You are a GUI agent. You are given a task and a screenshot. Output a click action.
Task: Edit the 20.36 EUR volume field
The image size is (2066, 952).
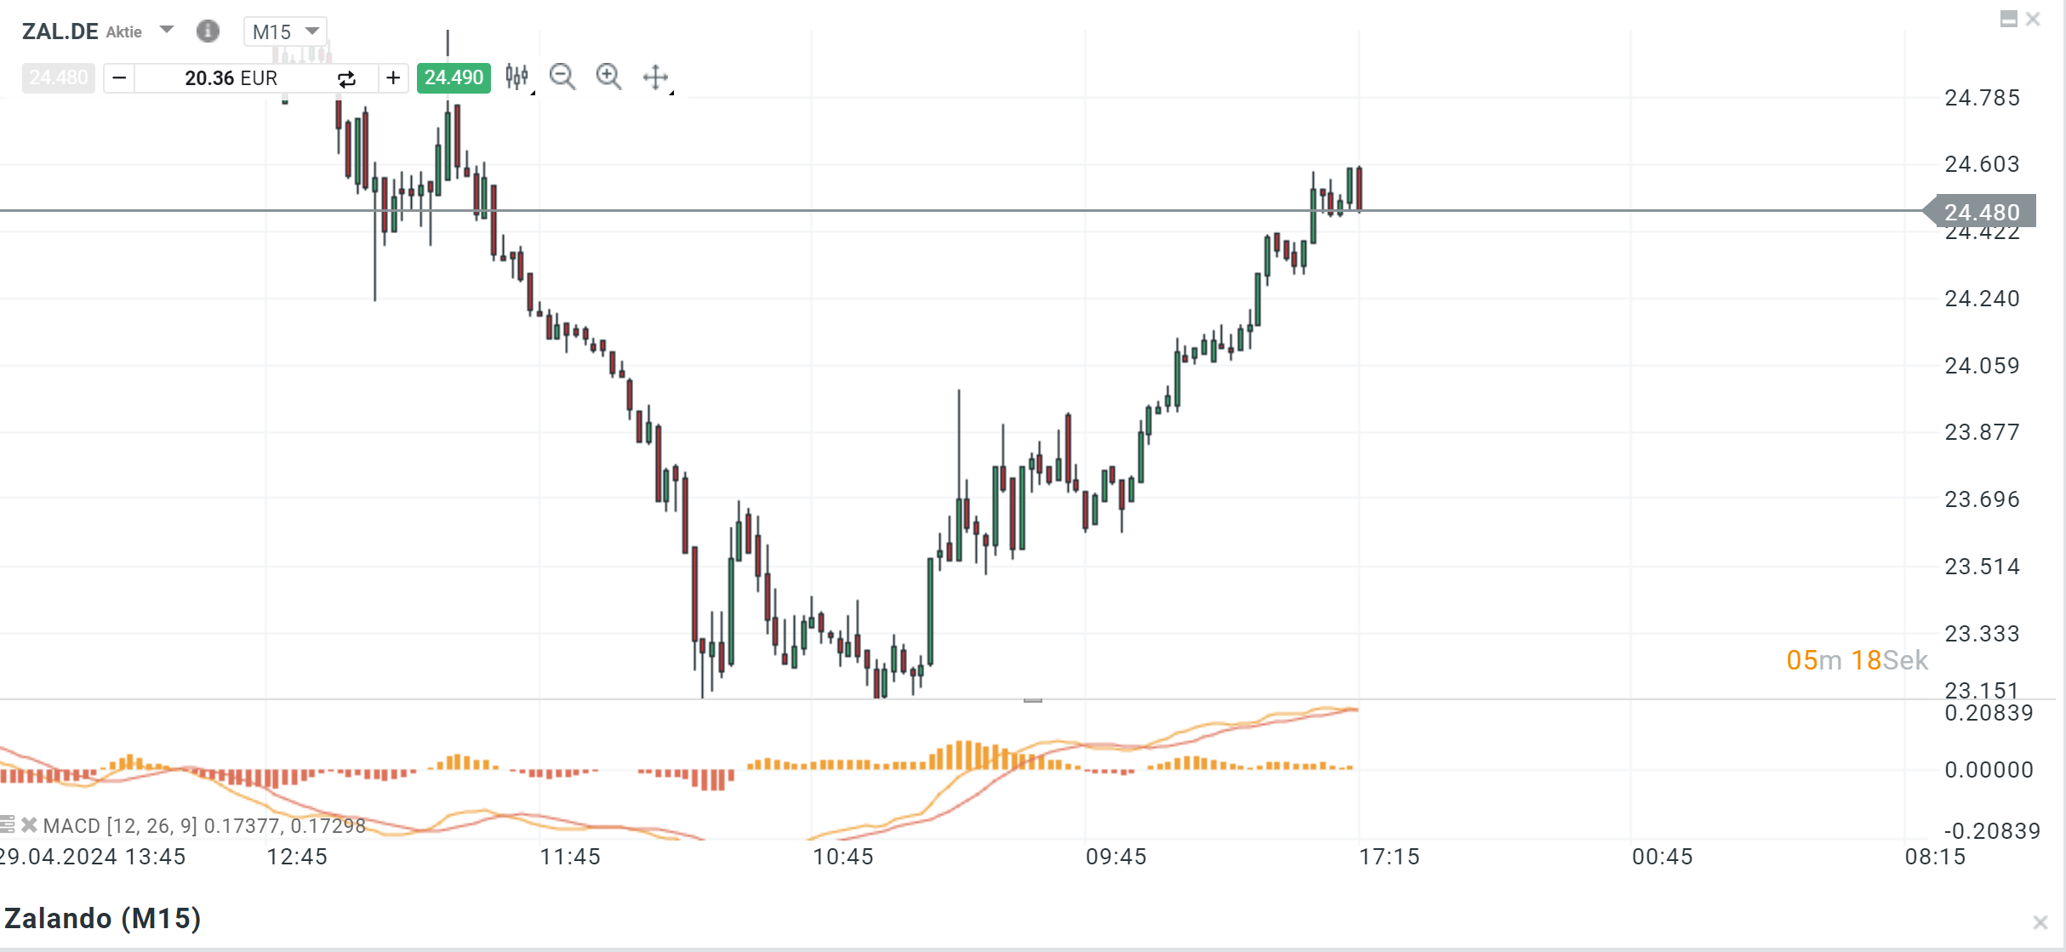[231, 78]
